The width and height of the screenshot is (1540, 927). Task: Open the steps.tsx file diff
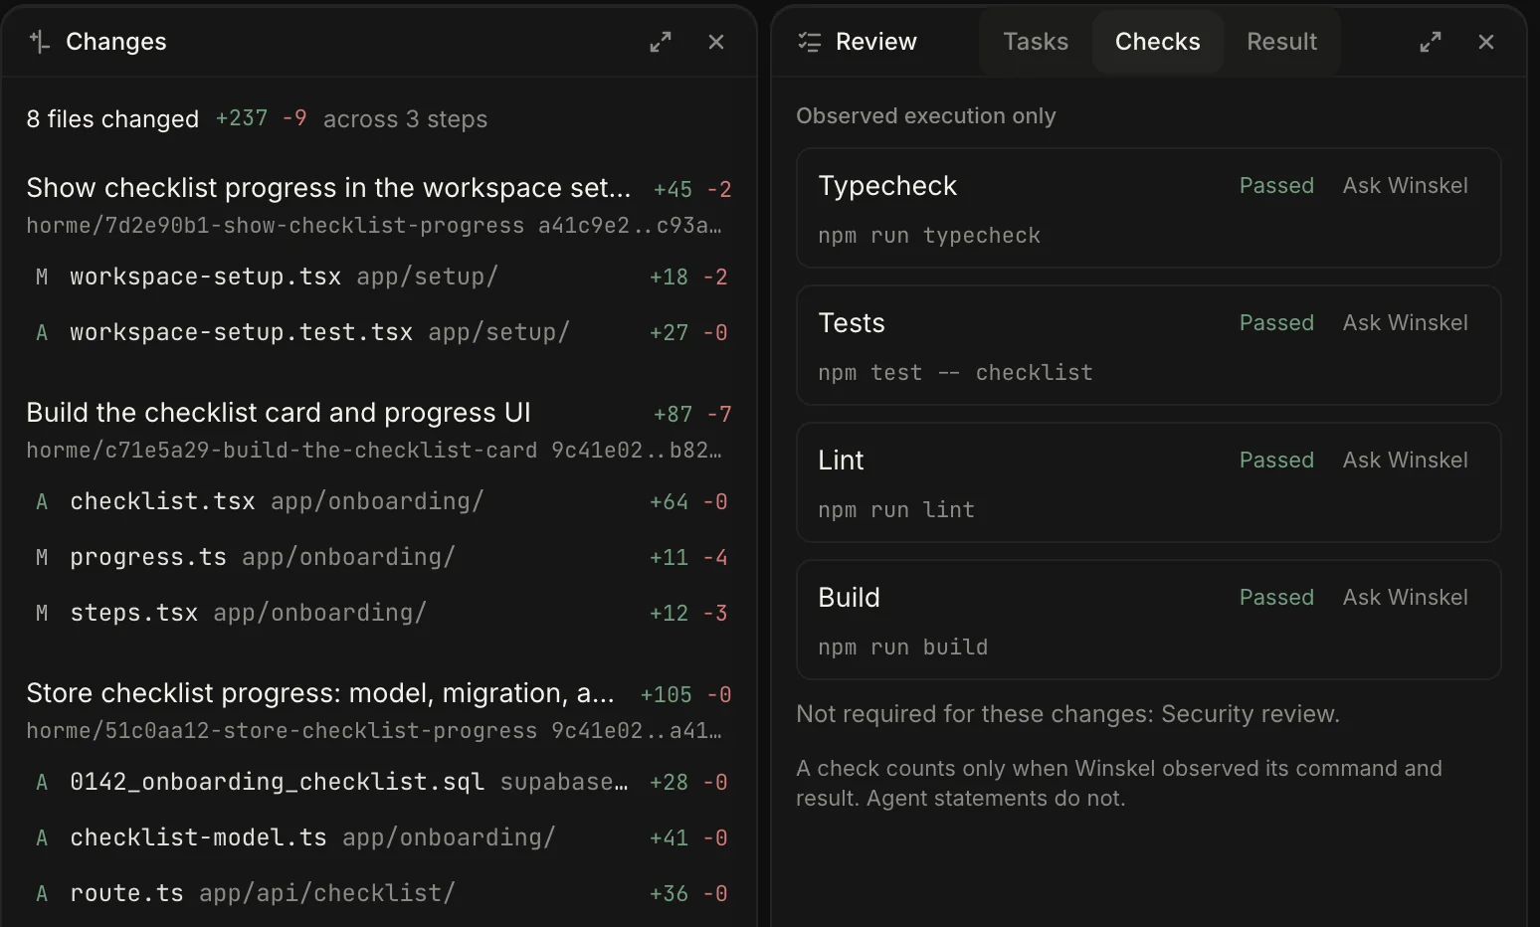click(x=381, y=613)
